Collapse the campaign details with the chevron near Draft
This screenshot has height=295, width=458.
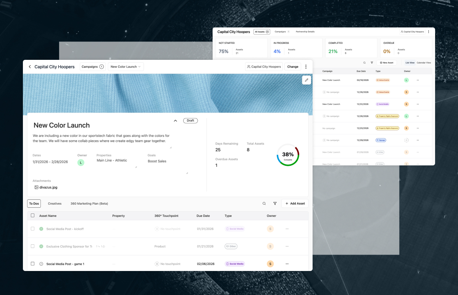(175, 120)
